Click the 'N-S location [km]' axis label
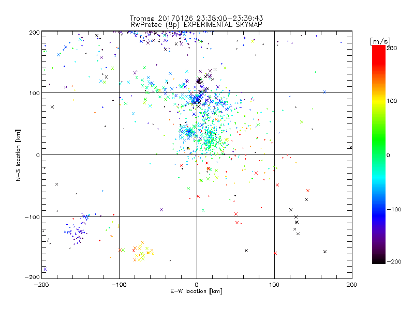This screenshot has width=414, height=310. pos(18,155)
